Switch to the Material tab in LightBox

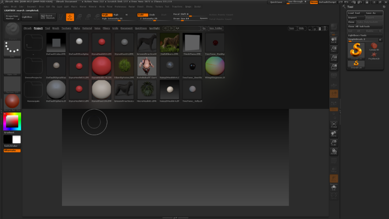click(x=87, y=28)
